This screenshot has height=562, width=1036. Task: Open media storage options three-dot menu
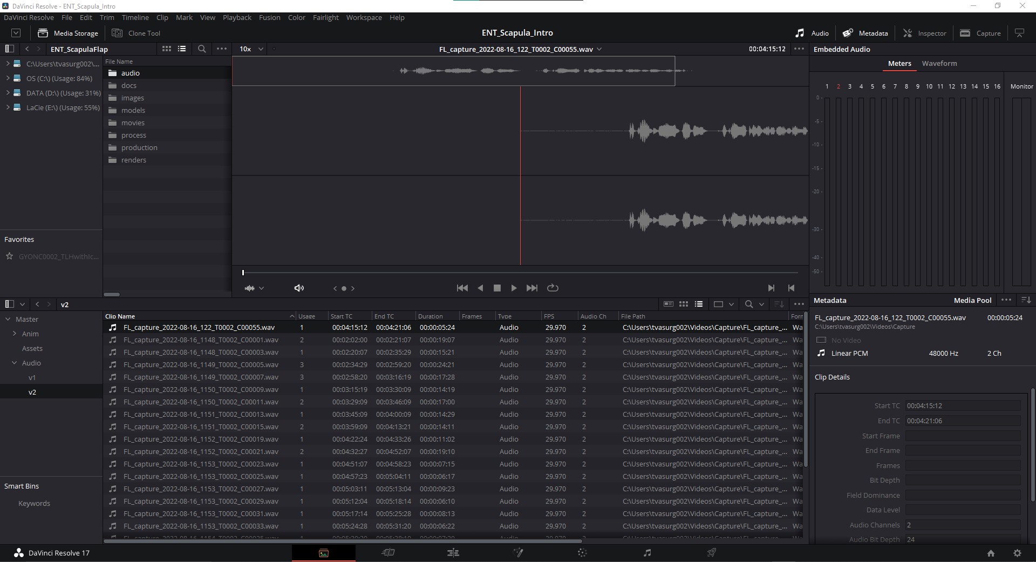coord(222,49)
